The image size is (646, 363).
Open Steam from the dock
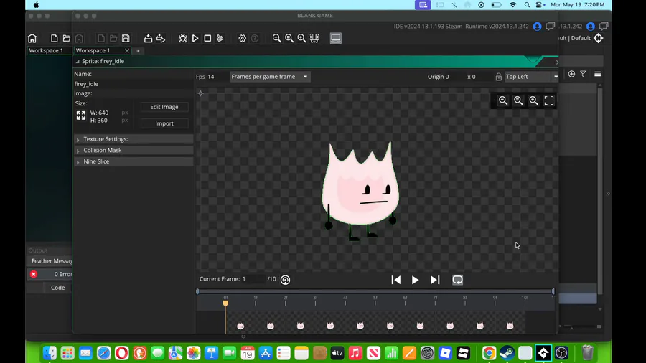(x=507, y=353)
